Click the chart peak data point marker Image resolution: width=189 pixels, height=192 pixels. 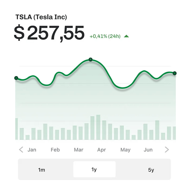(91, 59)
